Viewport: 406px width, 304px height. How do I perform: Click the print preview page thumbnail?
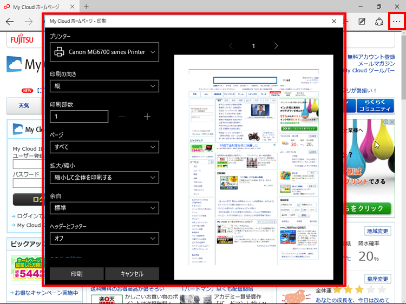tap(253, 167)
